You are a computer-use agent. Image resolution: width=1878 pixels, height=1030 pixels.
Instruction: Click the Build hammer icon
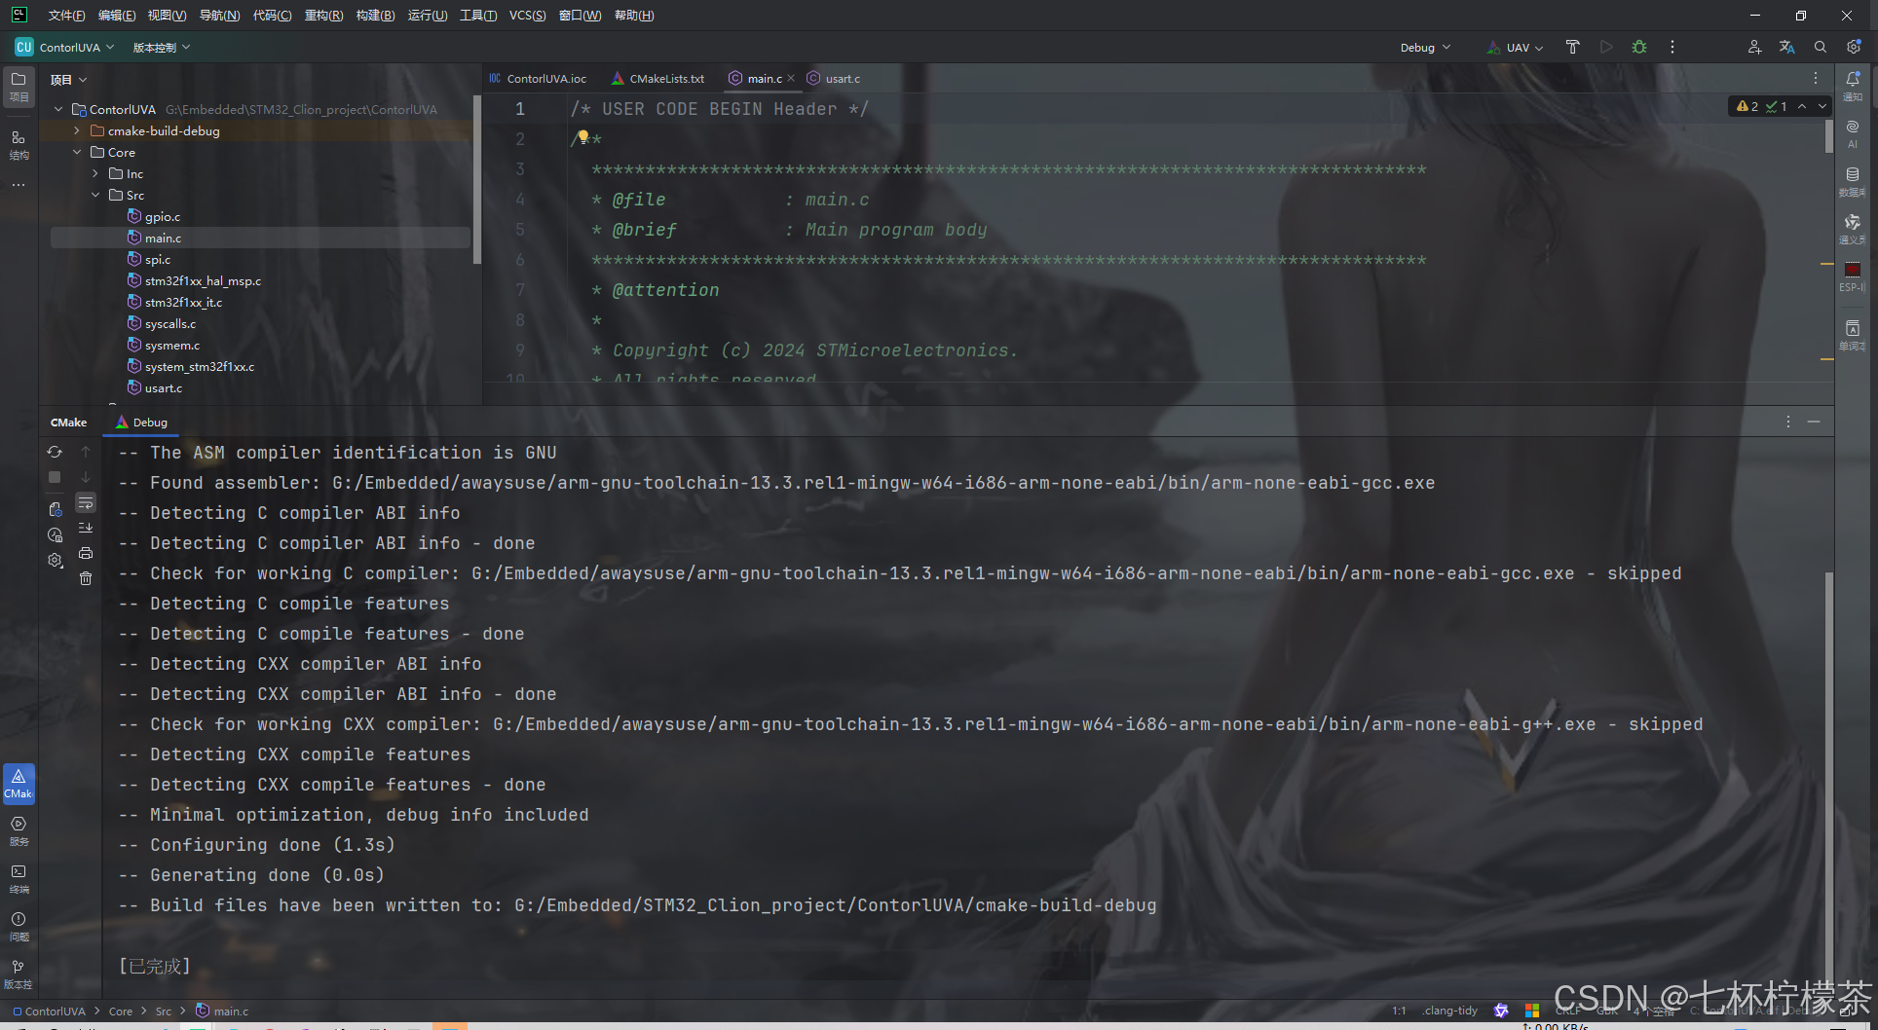1571,47
